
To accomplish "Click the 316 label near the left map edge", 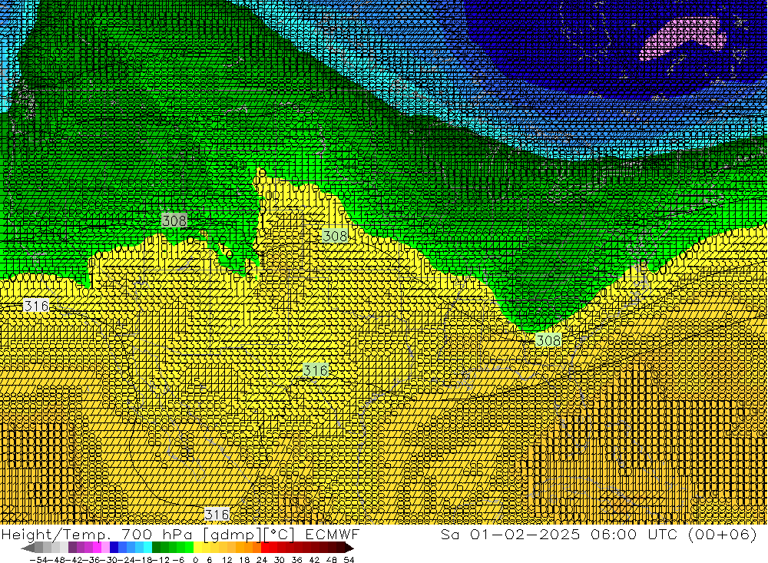I will coord(36,306).
